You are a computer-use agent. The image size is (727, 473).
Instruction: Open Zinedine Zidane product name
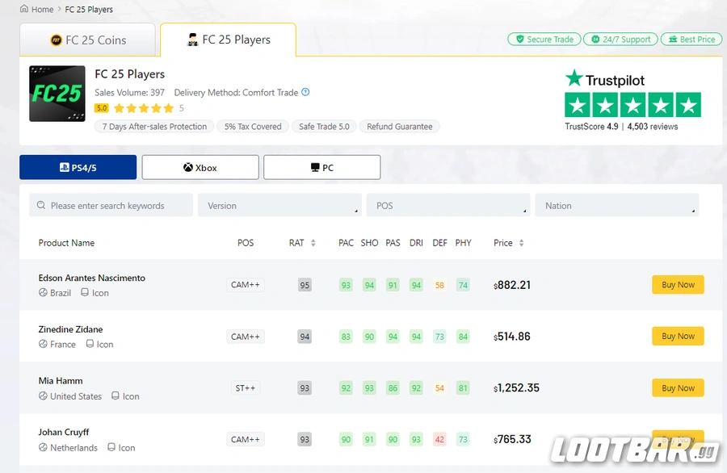coord(70,329)
